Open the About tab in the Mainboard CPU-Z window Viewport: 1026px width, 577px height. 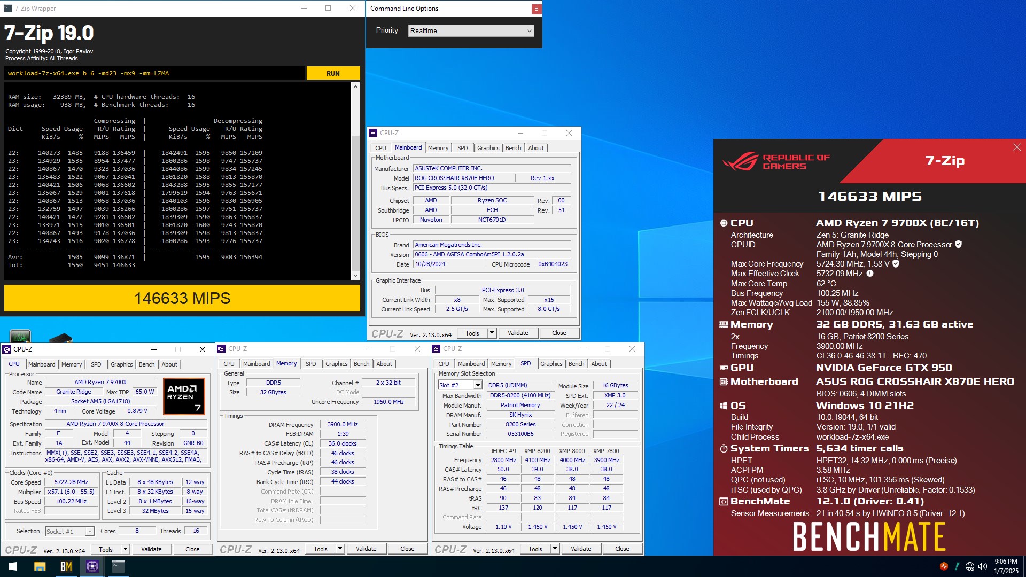536,148
